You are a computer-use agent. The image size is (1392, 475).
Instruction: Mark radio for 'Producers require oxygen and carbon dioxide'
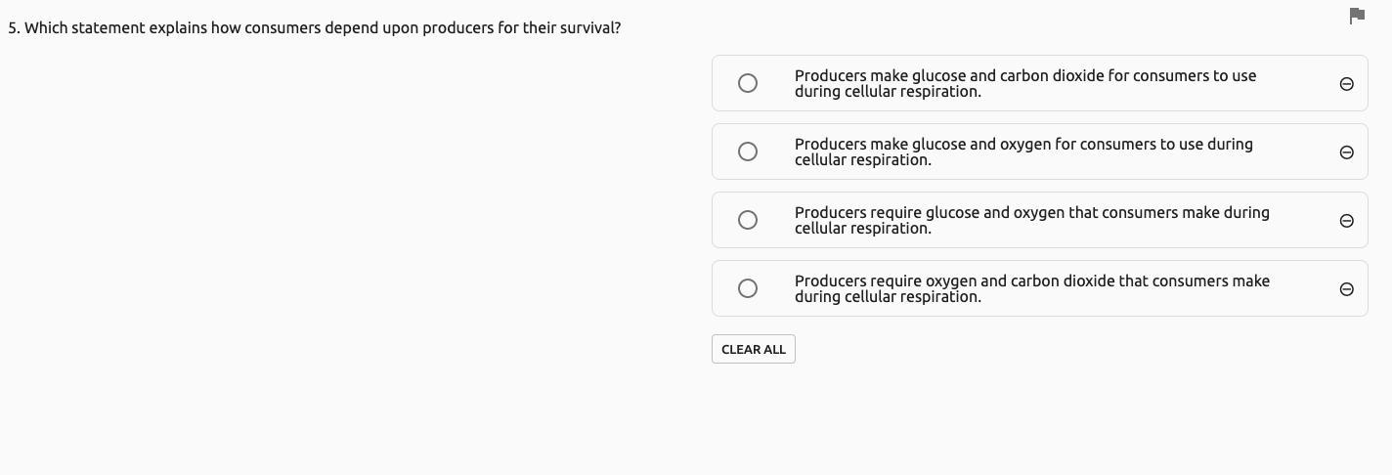click(748, 288)
